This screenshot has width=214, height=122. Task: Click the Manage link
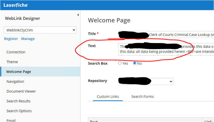coord(28,39)
